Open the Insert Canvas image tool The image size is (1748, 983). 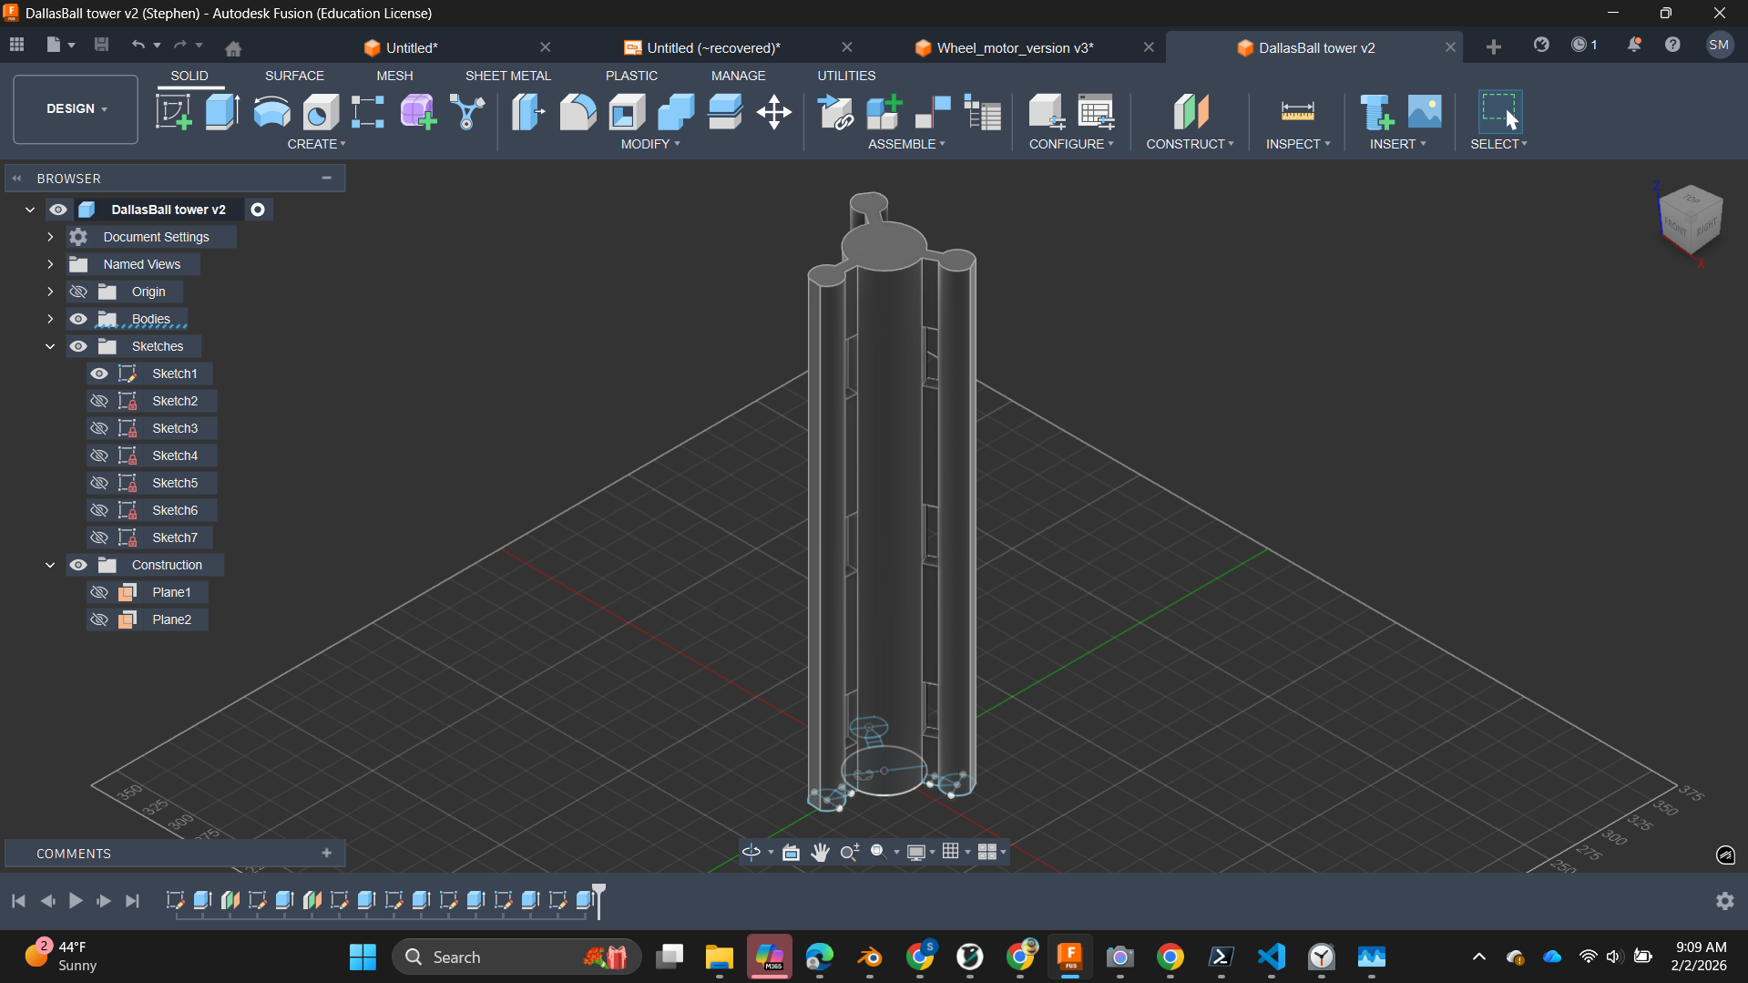[x=1425, y=113]
